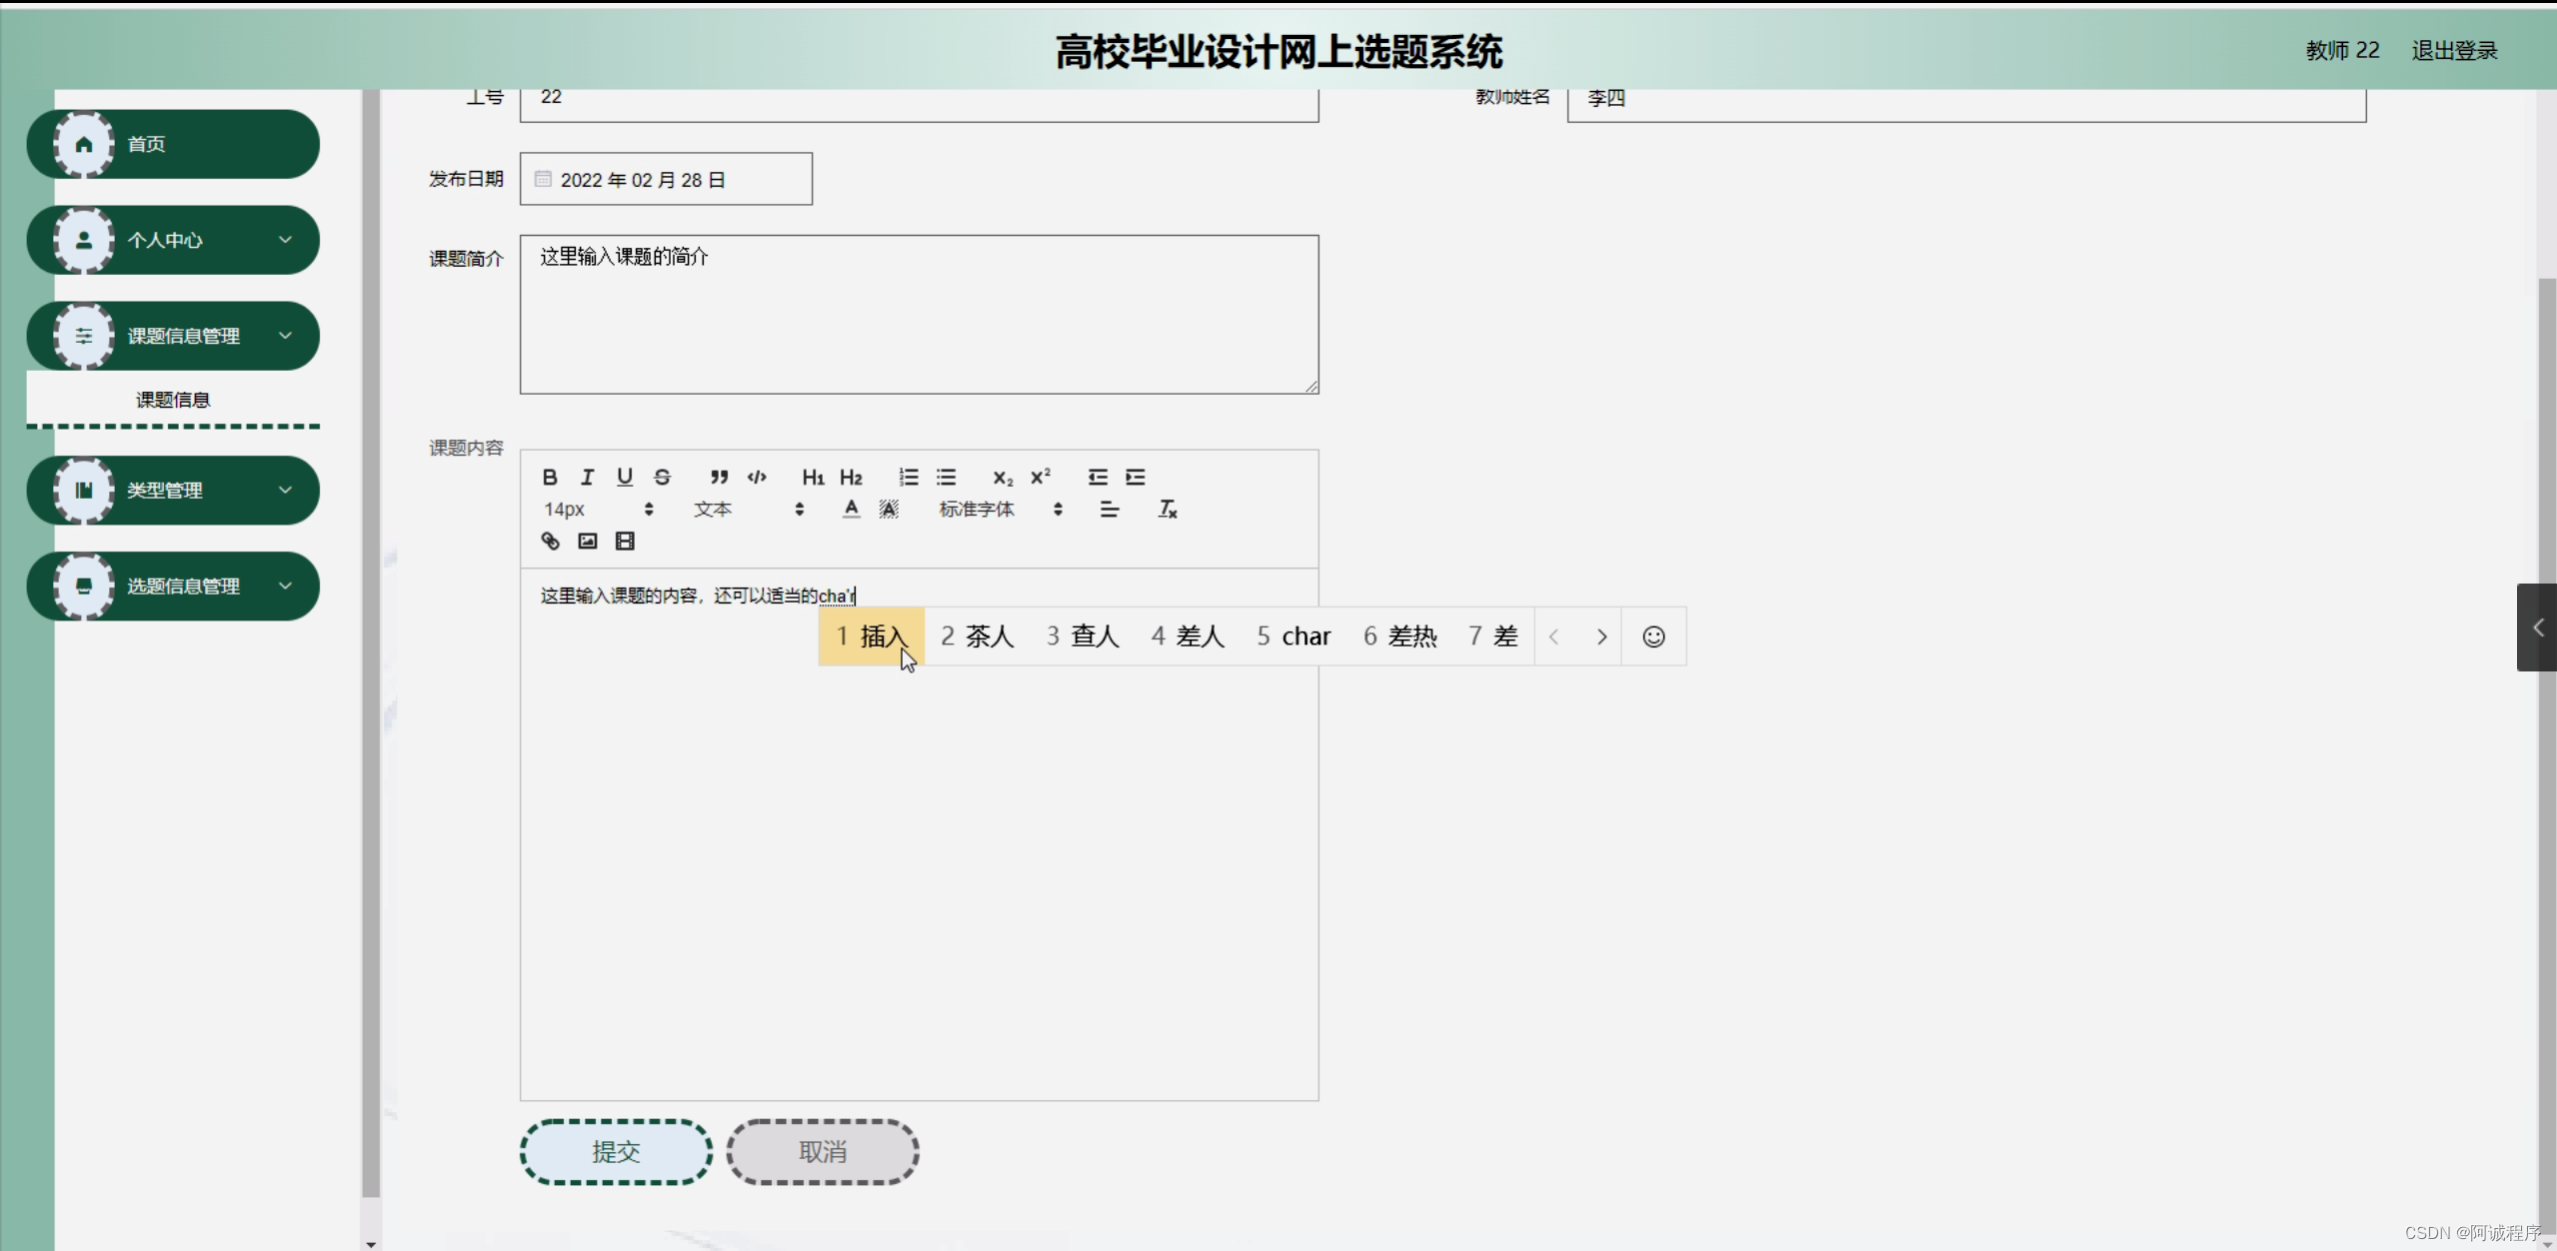Insert a code block

(757, 477)
